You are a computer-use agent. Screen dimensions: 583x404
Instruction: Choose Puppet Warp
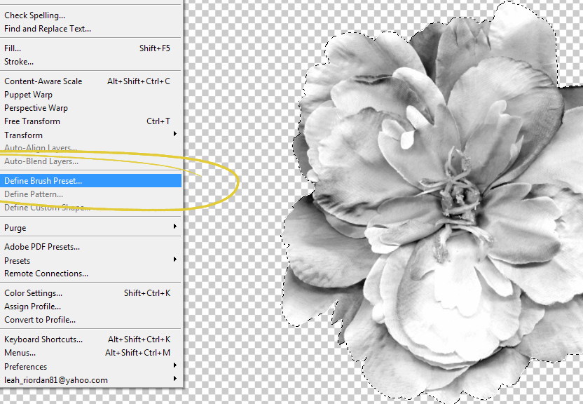(x=90, y=95)
